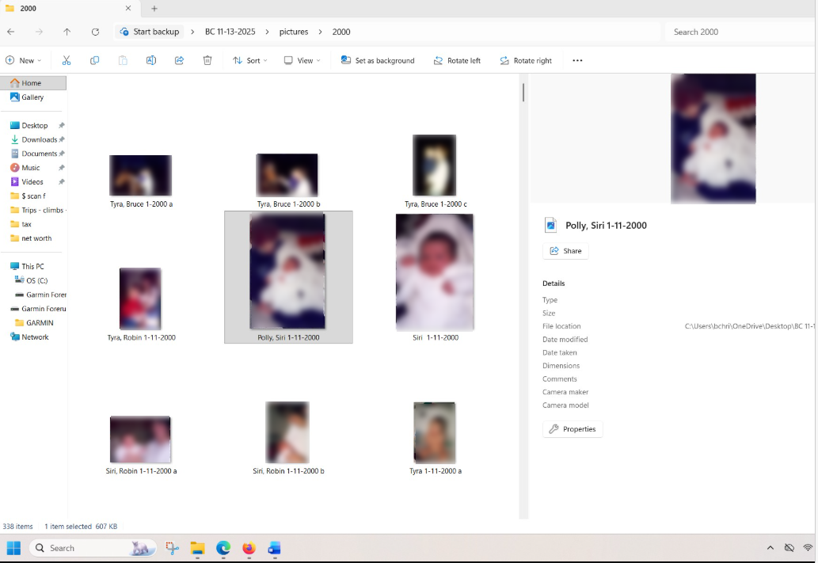Select Tyra, Robin 1-11-2000 thumbnail

[x=140, y=299]
